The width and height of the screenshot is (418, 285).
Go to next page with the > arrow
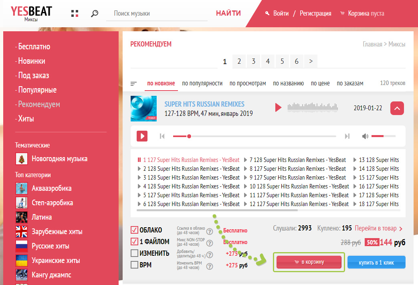point(311,61)
